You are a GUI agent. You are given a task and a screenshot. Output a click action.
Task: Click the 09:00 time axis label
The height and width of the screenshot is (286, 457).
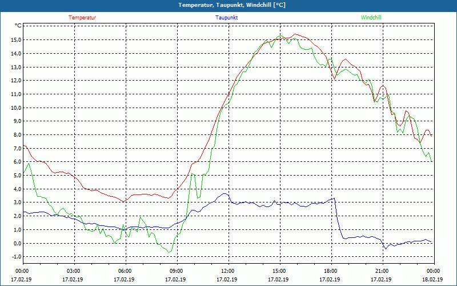tap(178, 271)
